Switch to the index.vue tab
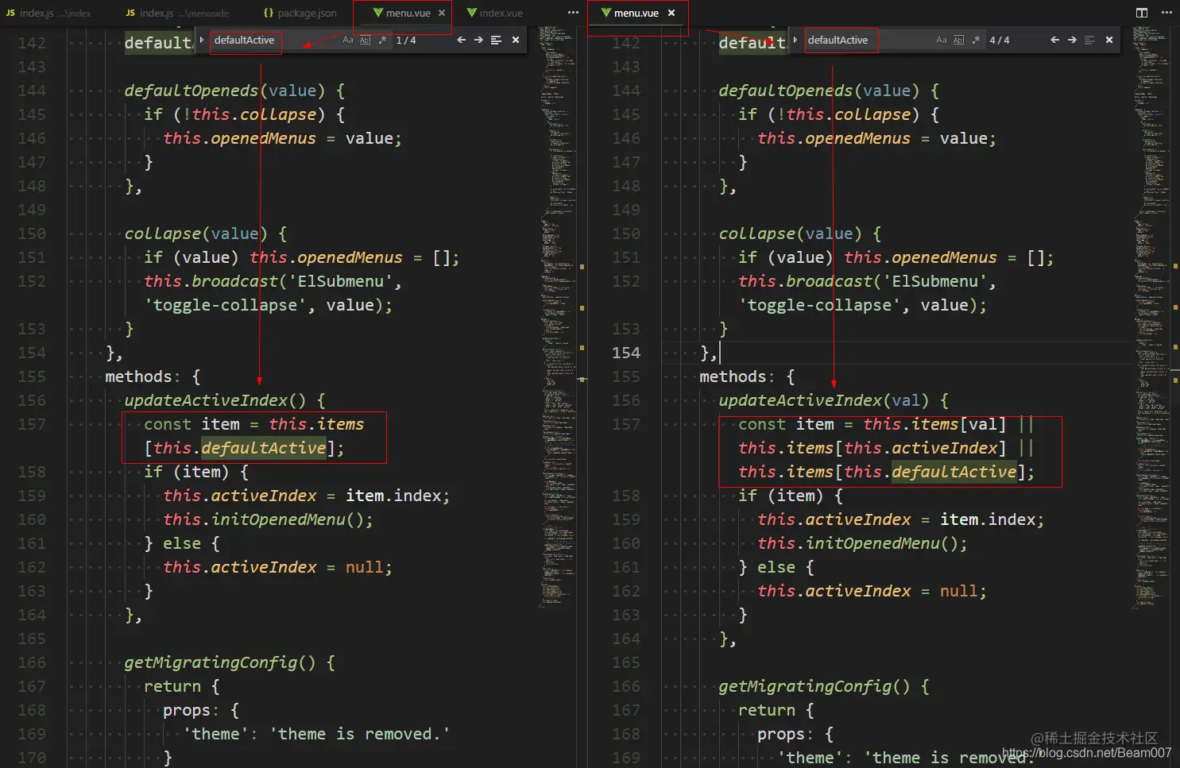Screen dimensions: 1180x768 click(495, 14)
